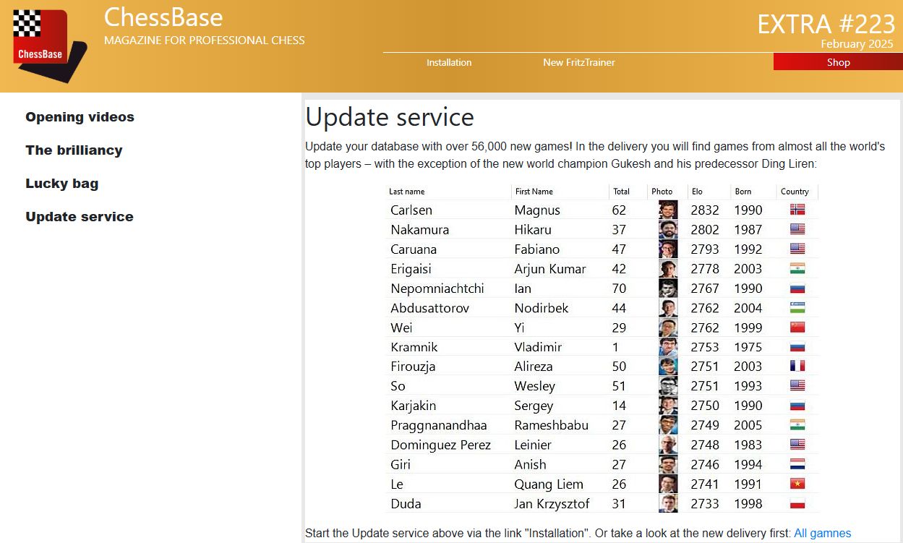The height and width of the screenshot is (543, 903).
Task: Select Update service in the sidebar
Action: click(80, 217)
